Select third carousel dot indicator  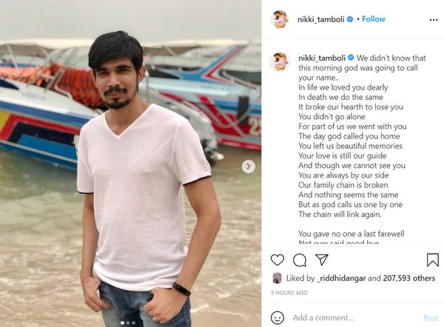click(x=133, y=323)
